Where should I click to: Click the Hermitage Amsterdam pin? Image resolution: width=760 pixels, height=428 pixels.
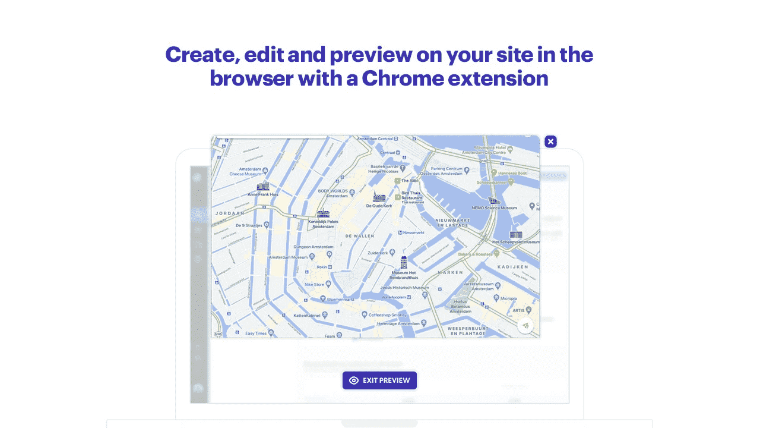424,323
